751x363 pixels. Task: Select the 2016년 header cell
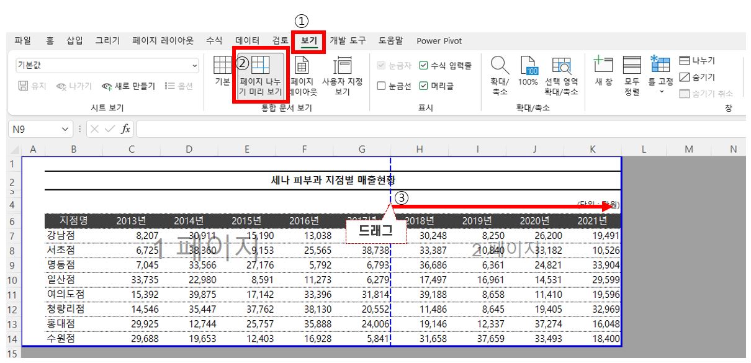(x=304, y=221)
